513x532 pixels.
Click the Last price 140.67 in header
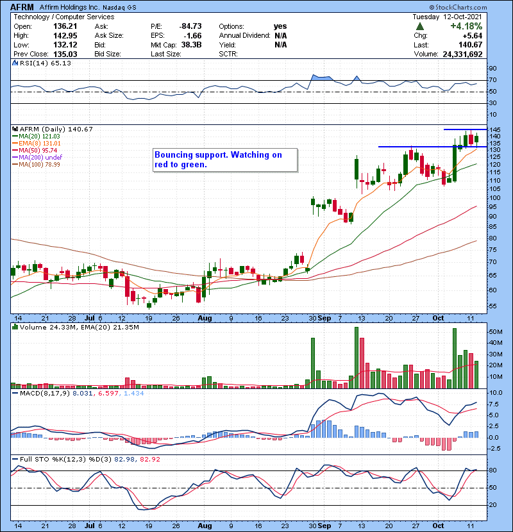click(470, 45)
